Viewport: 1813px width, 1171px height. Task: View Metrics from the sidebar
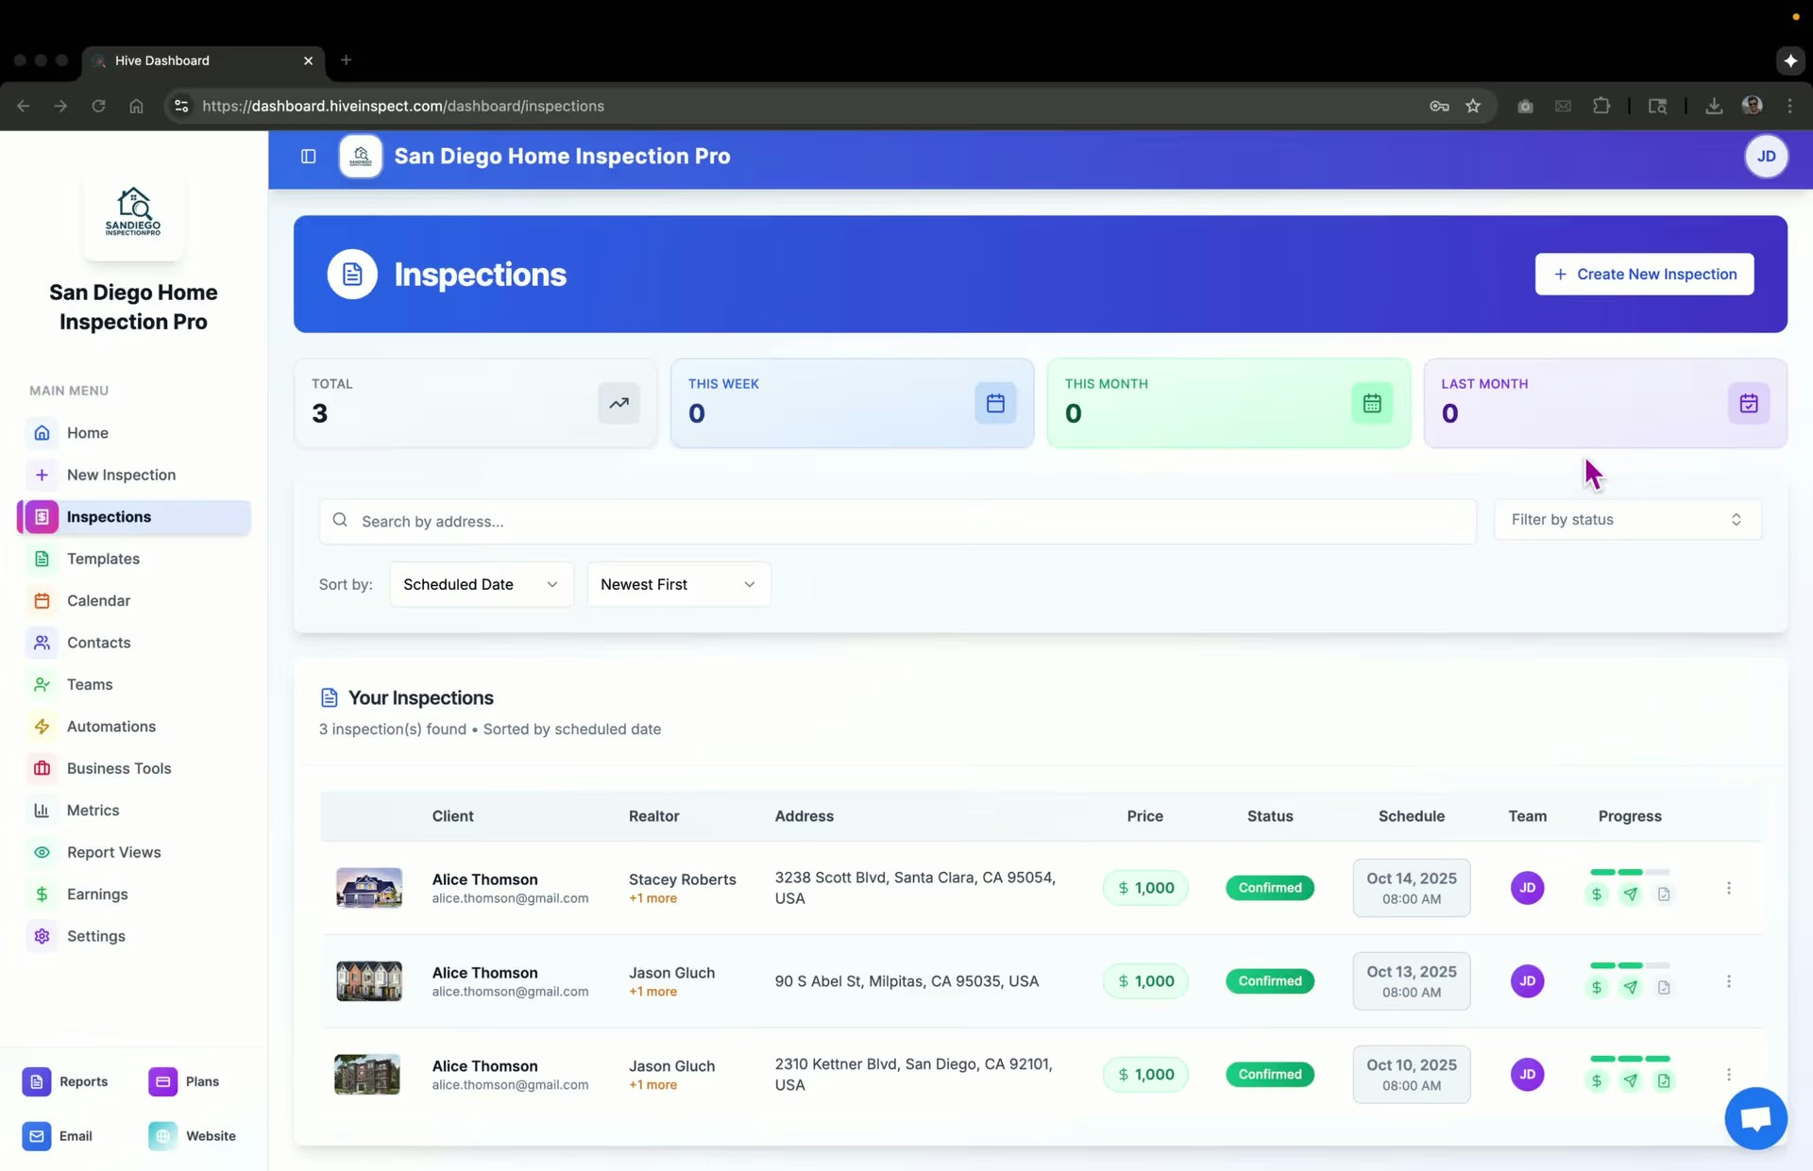(x=134, y=811)
